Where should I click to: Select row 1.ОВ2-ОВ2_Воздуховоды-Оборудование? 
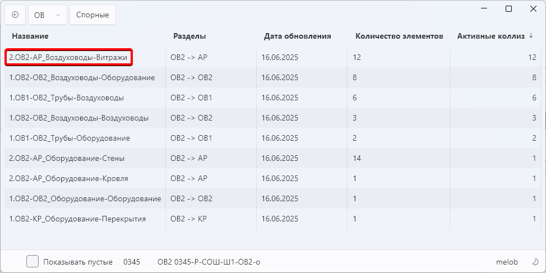tap(272, 77)
